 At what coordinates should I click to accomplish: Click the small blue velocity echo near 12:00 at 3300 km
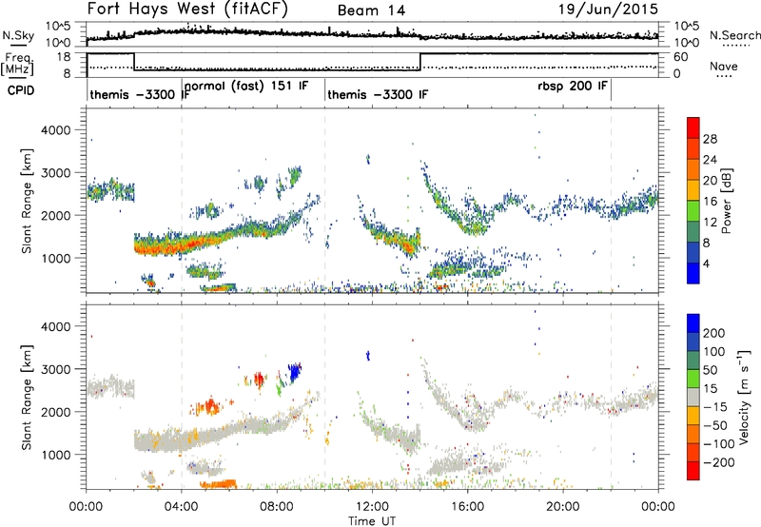pos(368,356)
